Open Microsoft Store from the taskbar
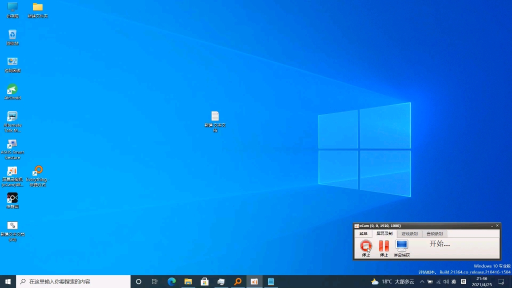The height and width of the screenshot is (288, 512). point(204,281)
